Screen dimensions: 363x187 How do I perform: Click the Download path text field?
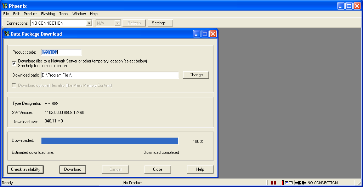[x=110, y=75]
